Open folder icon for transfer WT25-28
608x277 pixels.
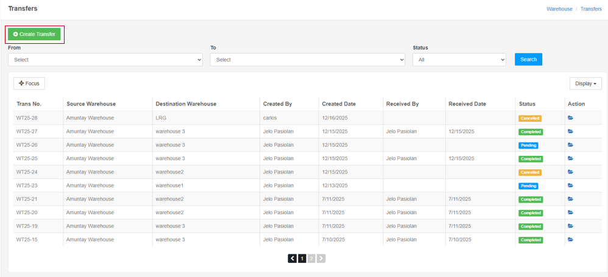tap(571, 118)
